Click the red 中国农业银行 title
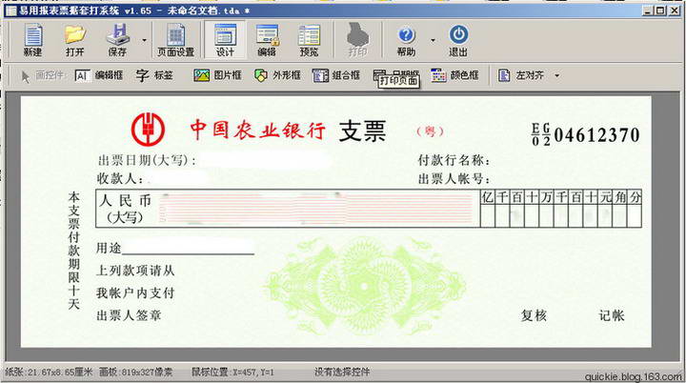The image size is (686, 383). click(x=257, y=130)
